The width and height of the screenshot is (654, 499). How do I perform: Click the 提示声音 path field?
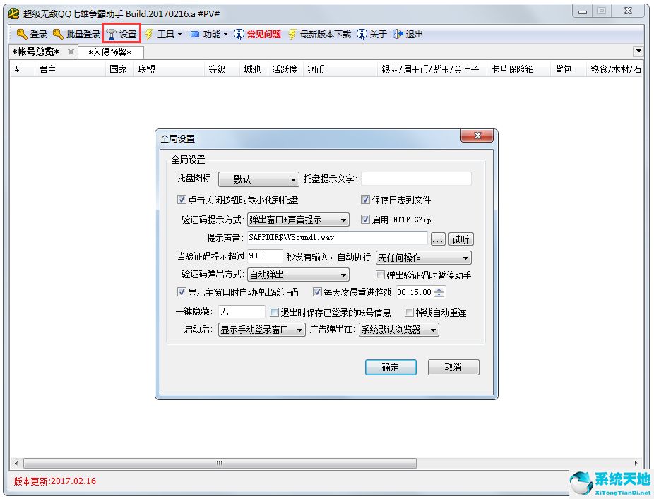338,238
